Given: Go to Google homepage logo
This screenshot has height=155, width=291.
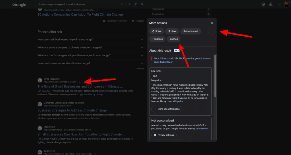Looking at the screenshot, I should 19,5.
